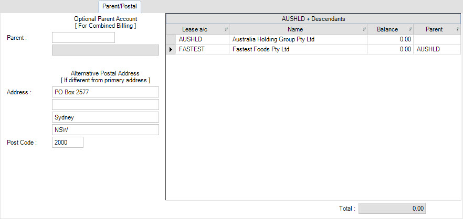This screenshot has width=463, height=219.
Task: Select the Fastest Foods Pty Ltd cell
Action: click(298, 50)
